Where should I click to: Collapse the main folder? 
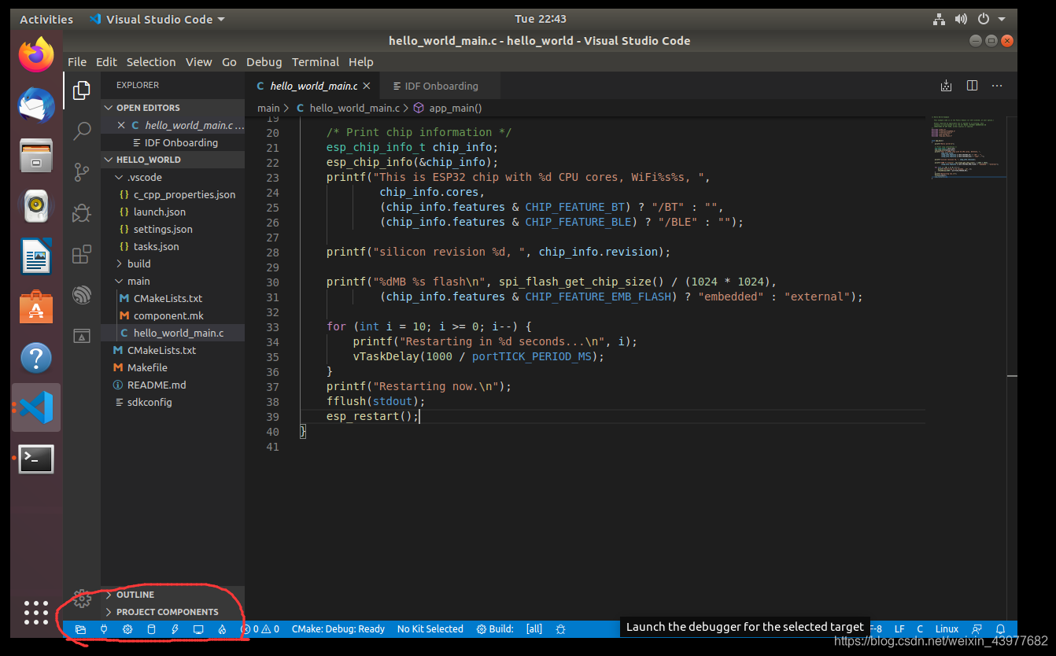pyautogui.click(x=172, y=281)
